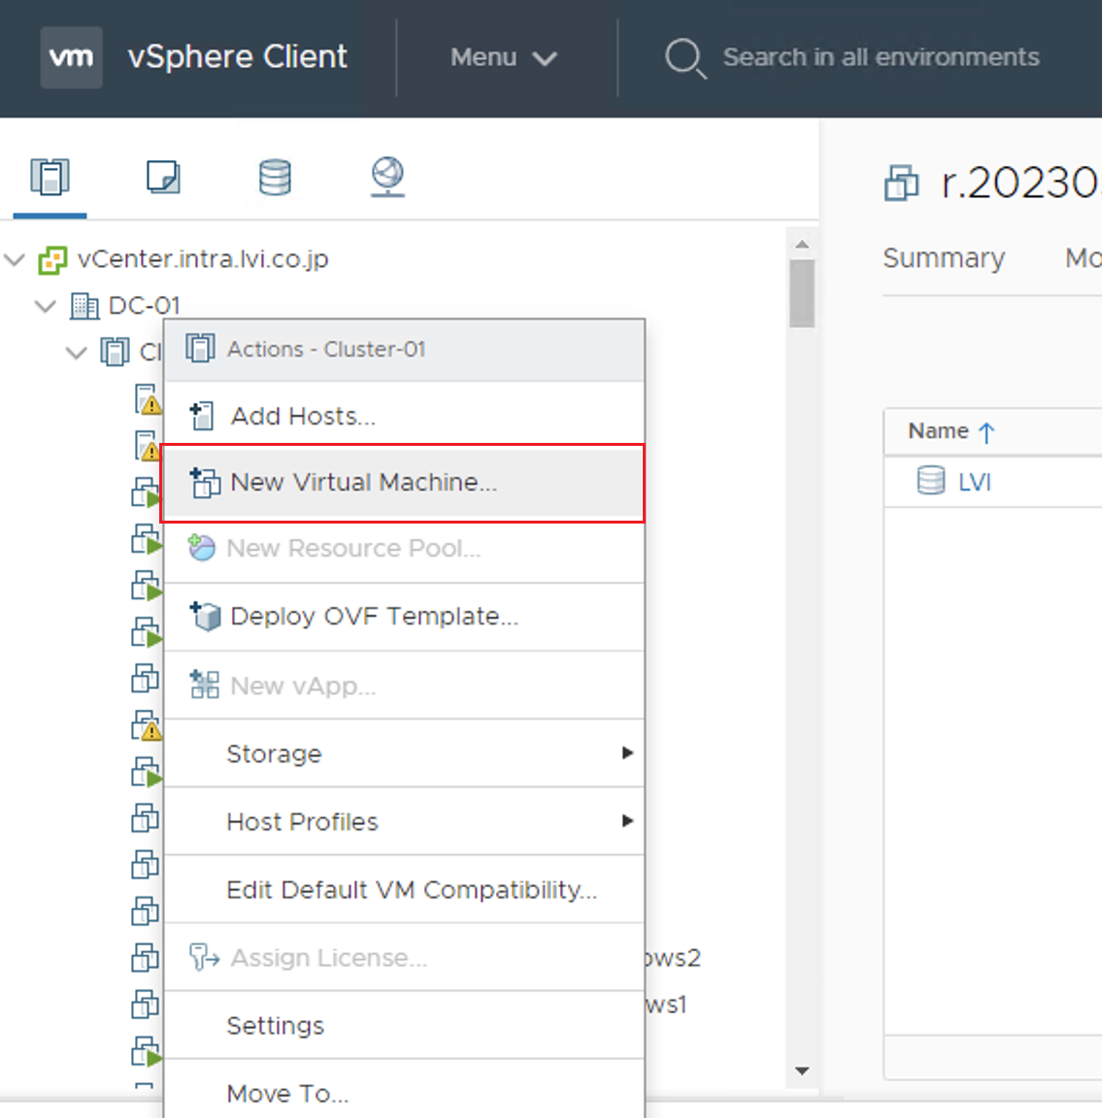Click the Host Profiles submenu arrow
This screenshot has width=1102, height=1118.
click(627, 821)
